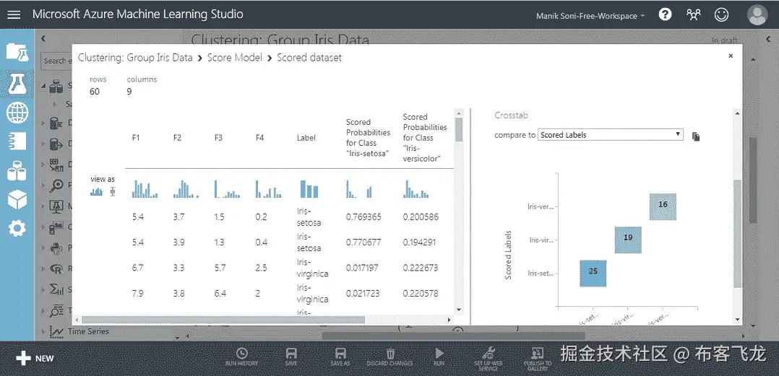
Task: Click the Clustering: Group Iris Data breadcrumb
Action: (135, 58)
